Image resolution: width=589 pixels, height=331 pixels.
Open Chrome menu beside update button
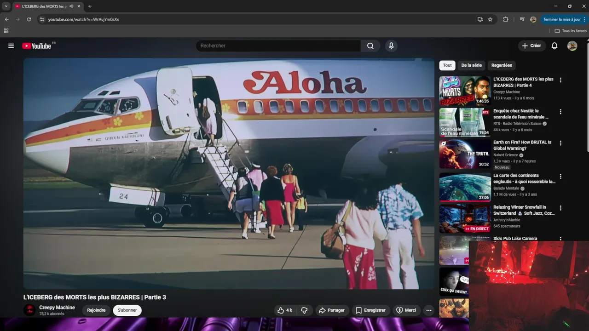pyautogui.click(x=584, y=19)
